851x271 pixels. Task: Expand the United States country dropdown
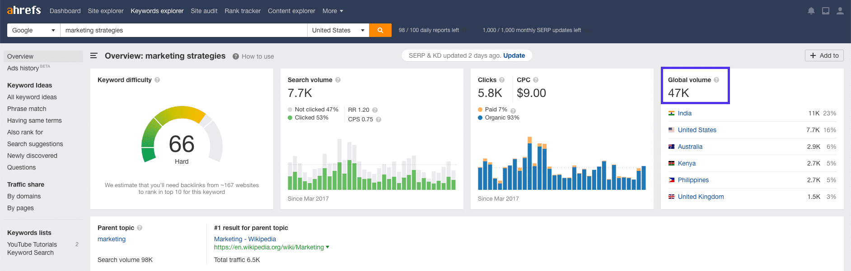(x=338, y=30)
